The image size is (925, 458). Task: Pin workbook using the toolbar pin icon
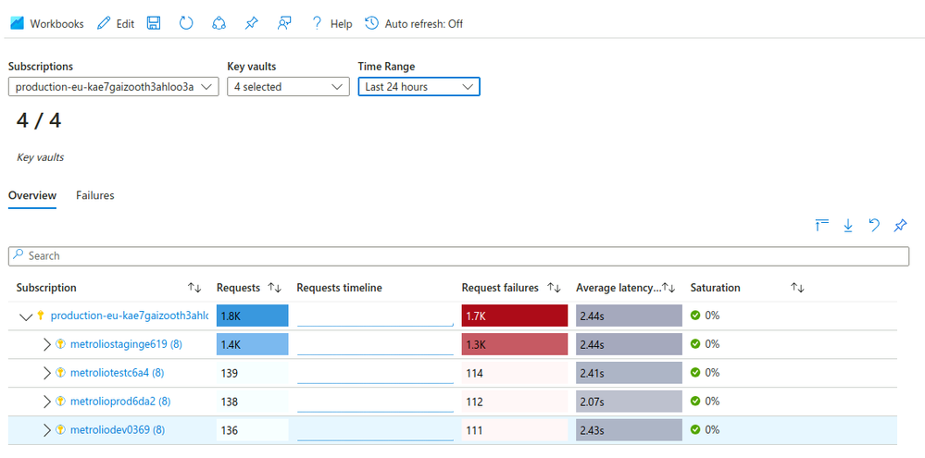(251, 23)
